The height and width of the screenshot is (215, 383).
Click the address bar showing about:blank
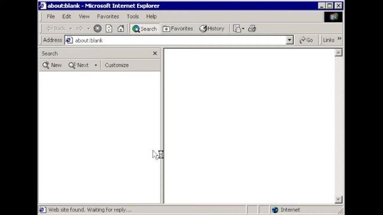[x=180, y=40]
